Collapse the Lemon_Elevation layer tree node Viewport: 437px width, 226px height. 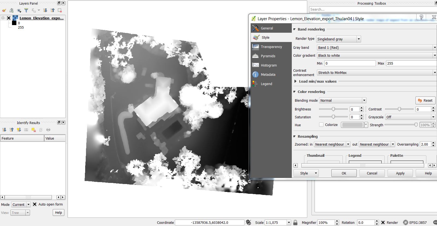[x=3, y=18]
